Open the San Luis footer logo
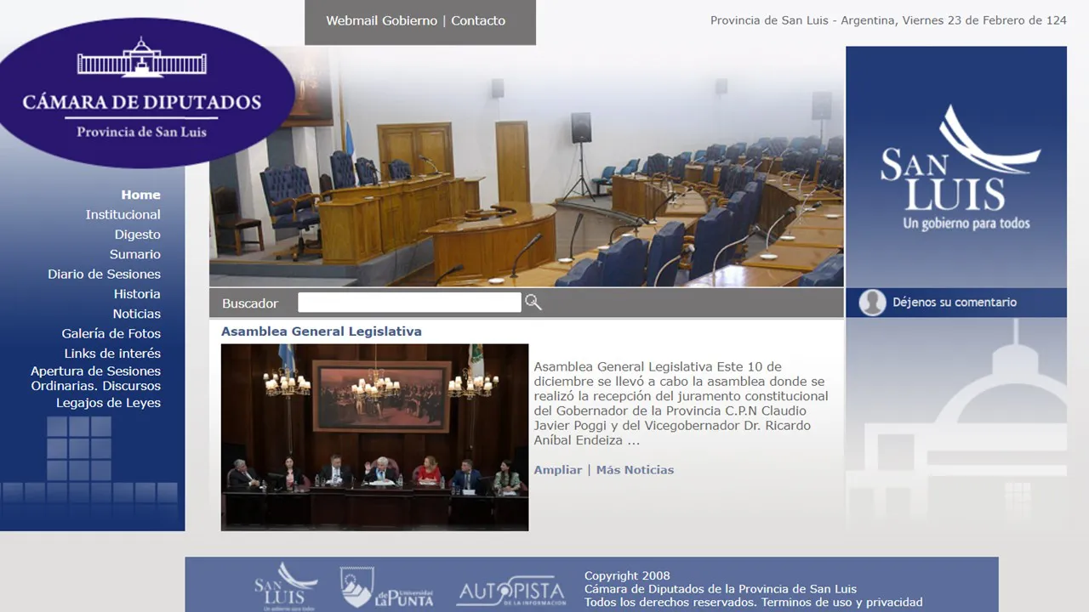 285,586
